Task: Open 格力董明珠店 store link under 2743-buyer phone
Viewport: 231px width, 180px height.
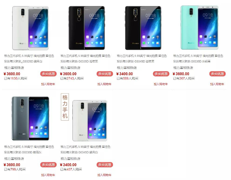Action: [70, 68]
